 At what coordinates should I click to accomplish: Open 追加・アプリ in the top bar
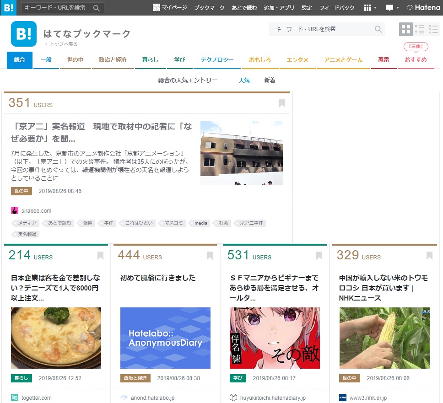pyautogui.click(x=279, y=8)
